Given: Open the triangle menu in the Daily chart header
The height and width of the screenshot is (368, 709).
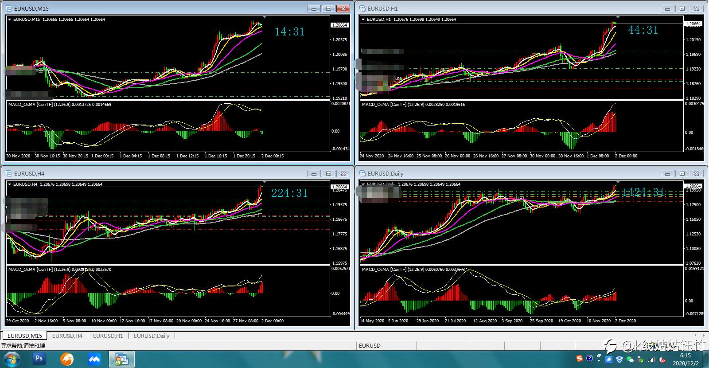Looking at the screenshot, I should click(363, 184).
